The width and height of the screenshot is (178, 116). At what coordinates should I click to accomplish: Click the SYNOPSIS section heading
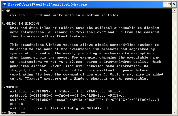click(x=10, y=87)
